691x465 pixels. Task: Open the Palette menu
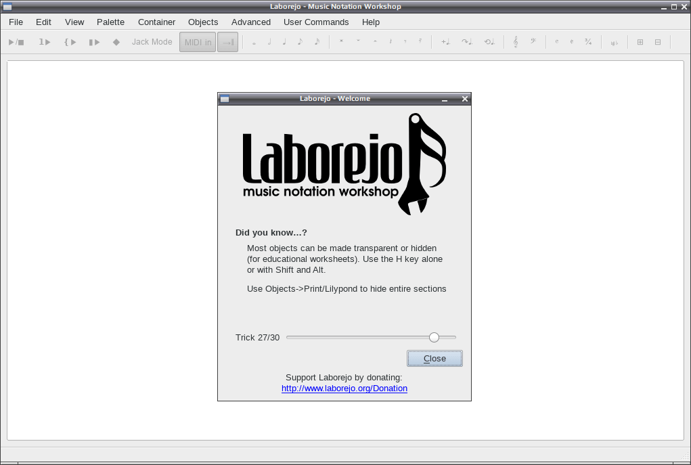110,22
